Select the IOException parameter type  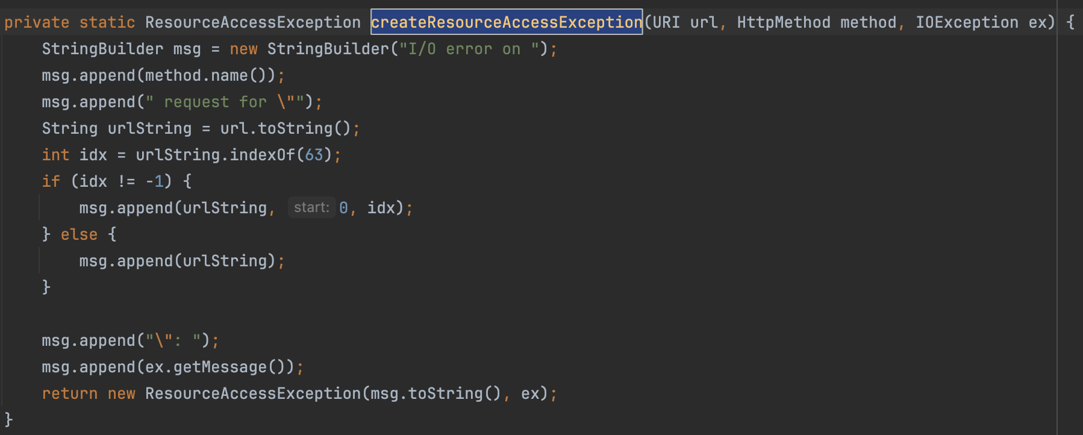[966, 22]
